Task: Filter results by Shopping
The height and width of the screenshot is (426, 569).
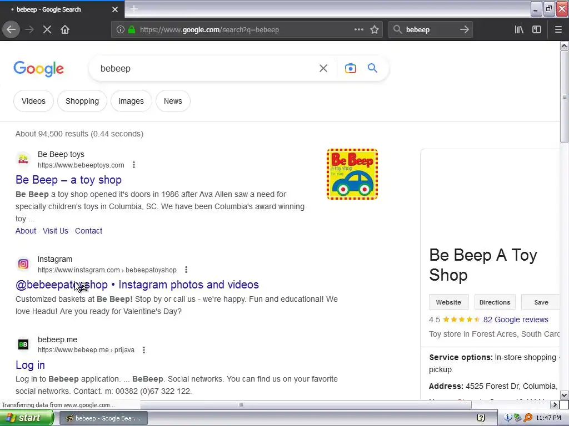Action: point(82,101)
